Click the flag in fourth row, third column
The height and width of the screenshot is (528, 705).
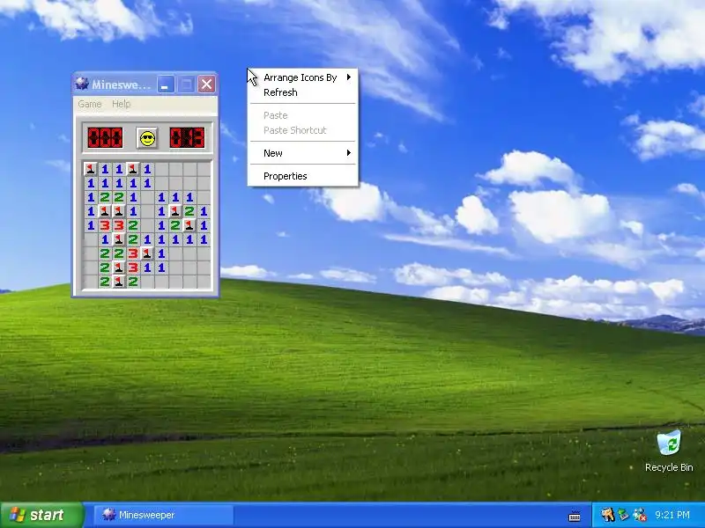coord(119,211)
